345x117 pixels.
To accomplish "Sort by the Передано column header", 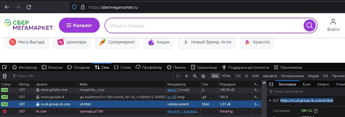I will [x=235, y=84].
